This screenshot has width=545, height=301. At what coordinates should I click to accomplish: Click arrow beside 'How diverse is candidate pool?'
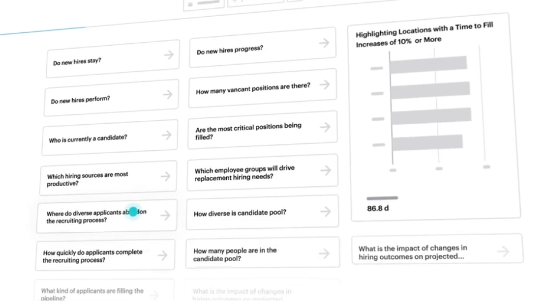click(x=325, y=212)
